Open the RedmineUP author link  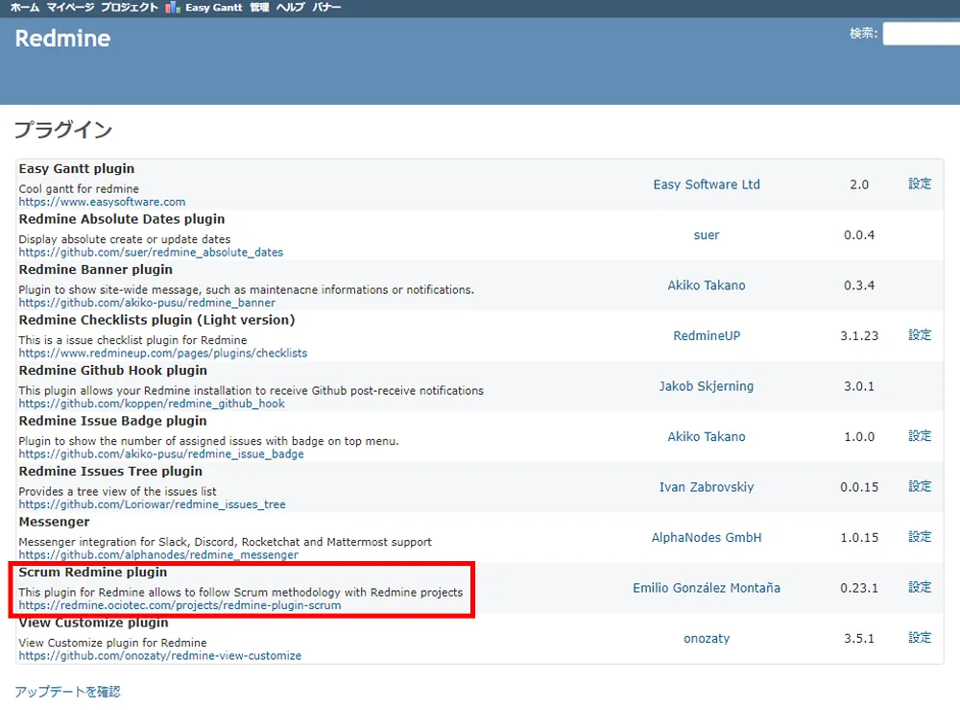tap(706, 335)
